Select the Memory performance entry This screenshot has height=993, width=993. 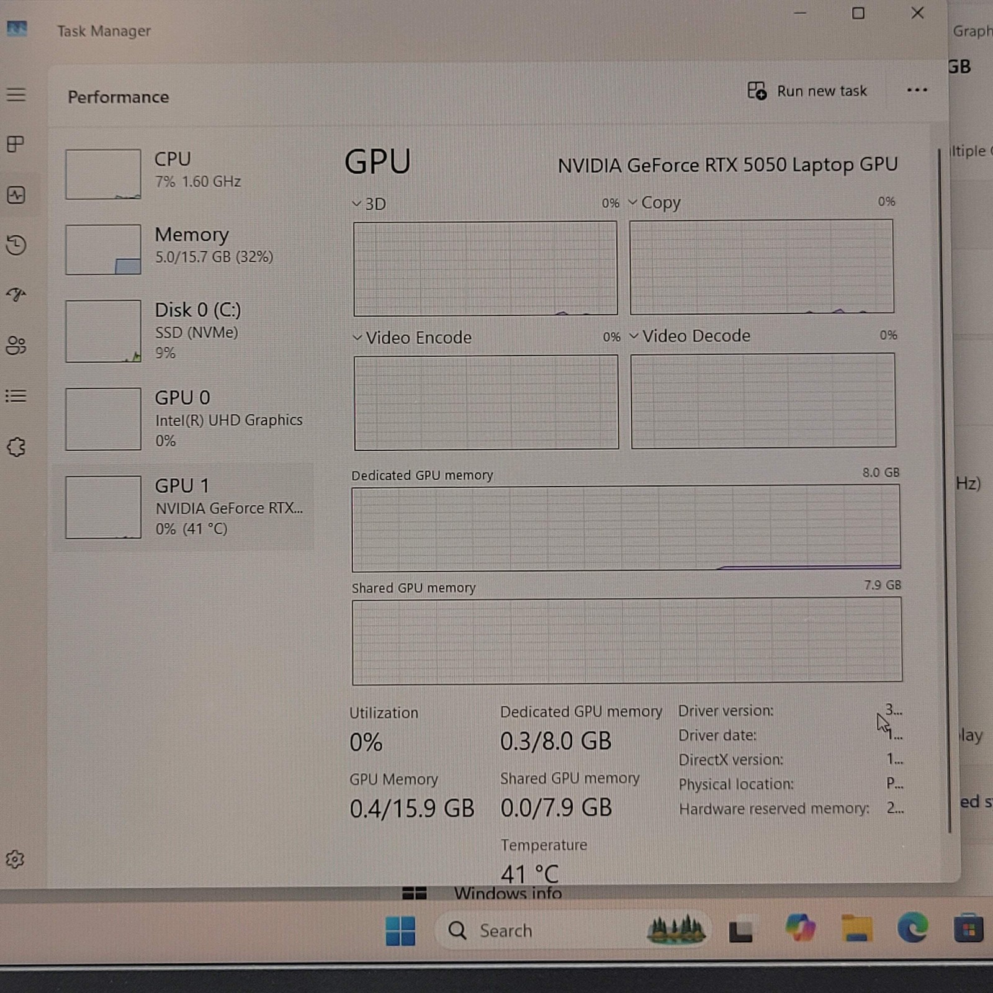(x=184, y=249)
